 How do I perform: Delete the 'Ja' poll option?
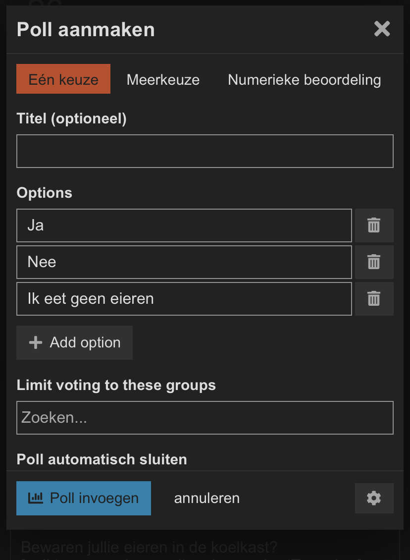[x=374, y=225]
